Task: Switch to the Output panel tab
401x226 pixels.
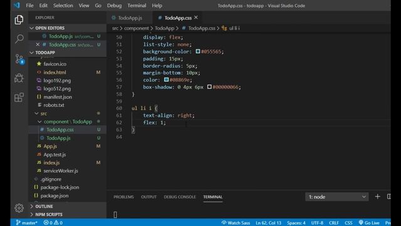Action: pos(148,196)
